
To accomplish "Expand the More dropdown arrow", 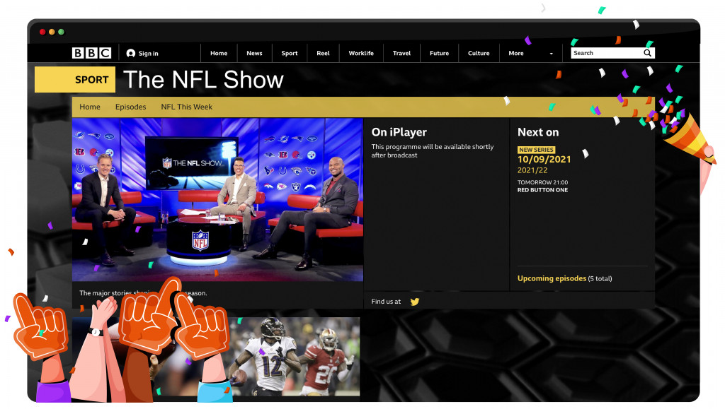I will 551,54.
